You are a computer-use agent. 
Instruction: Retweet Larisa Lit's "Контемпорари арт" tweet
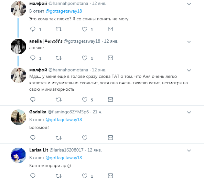(59, 176)
